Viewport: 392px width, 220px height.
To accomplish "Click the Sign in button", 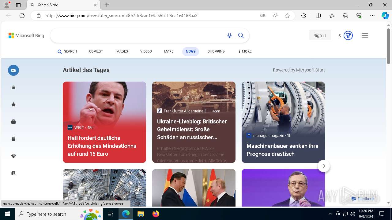I will tap(320, 35).
